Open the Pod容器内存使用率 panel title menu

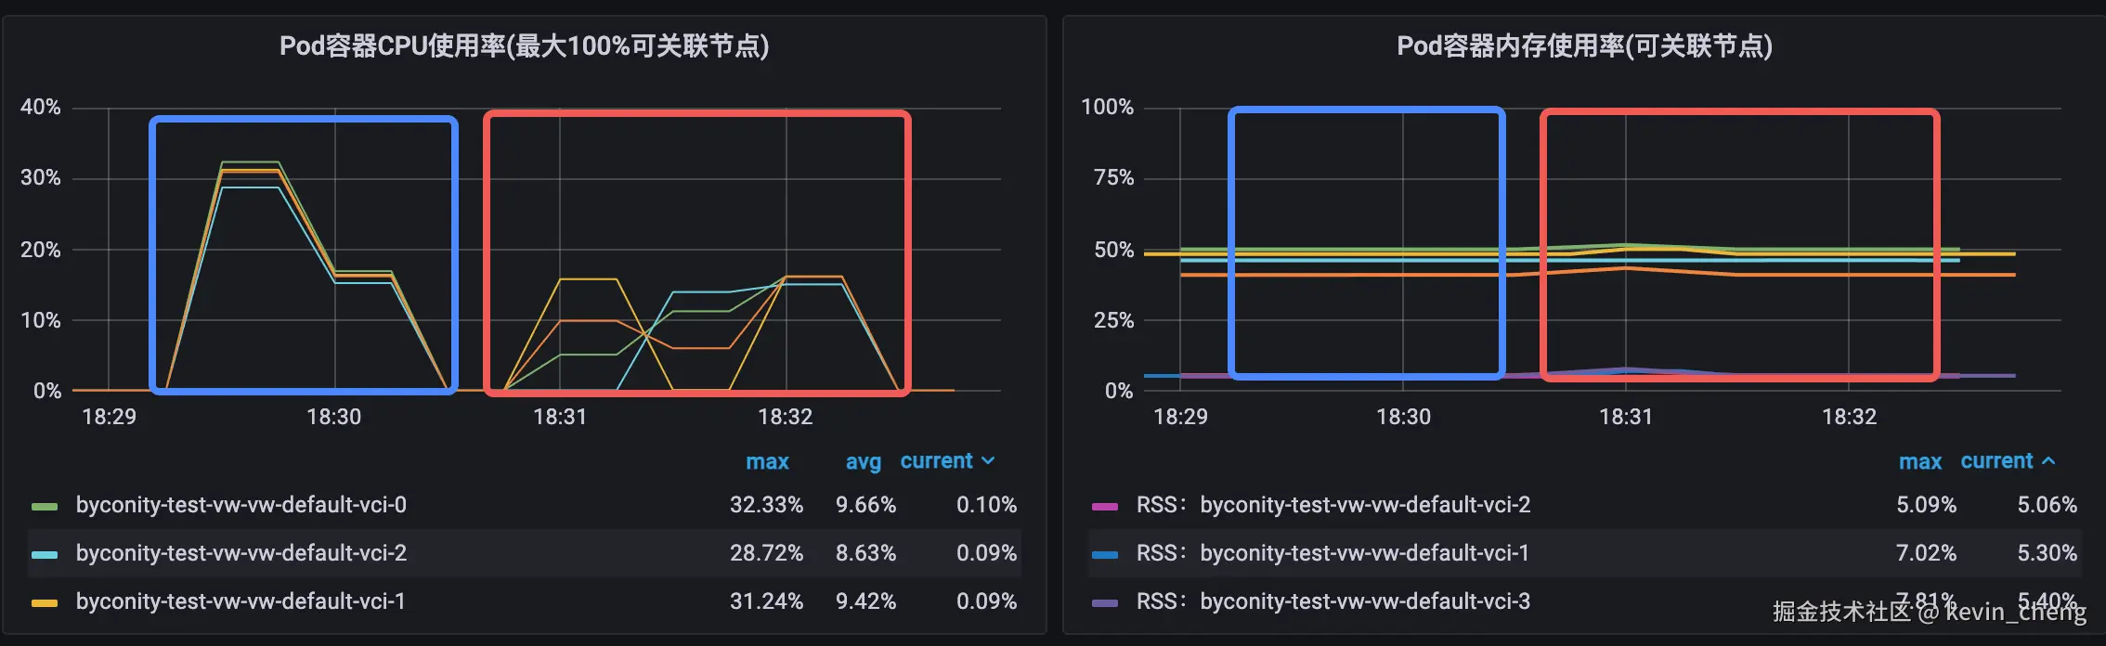coord(1584,45)
